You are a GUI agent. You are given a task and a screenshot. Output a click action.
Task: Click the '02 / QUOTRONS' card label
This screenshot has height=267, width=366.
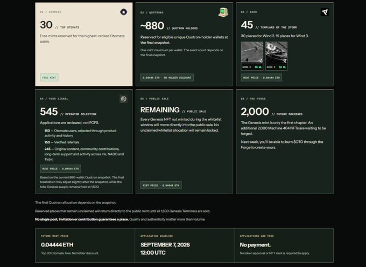(152, 12)
